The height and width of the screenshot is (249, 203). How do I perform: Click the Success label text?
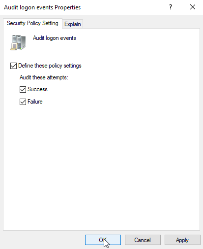[37, 89]
